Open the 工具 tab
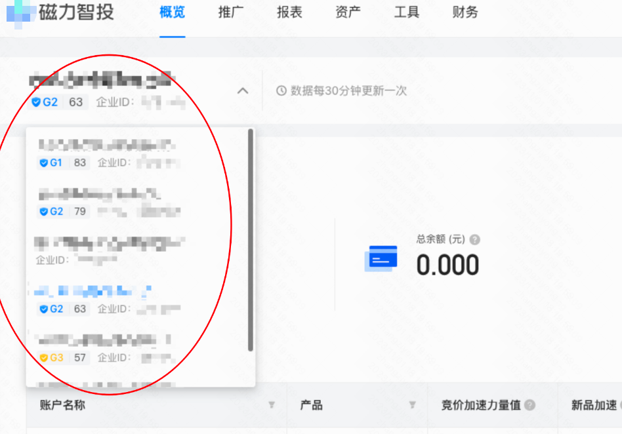This screenshot has height=434, width=622. tap(406, 12)
